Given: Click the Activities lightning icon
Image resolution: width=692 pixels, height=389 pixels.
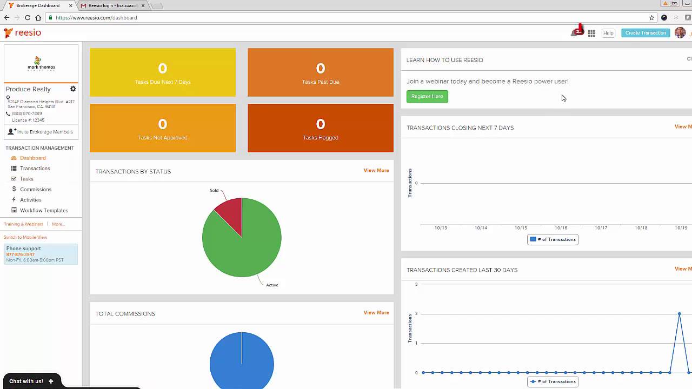Looking at the screenshot, I should 14,199.
